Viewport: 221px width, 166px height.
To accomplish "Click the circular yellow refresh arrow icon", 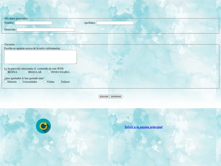I will click(43, 126).
